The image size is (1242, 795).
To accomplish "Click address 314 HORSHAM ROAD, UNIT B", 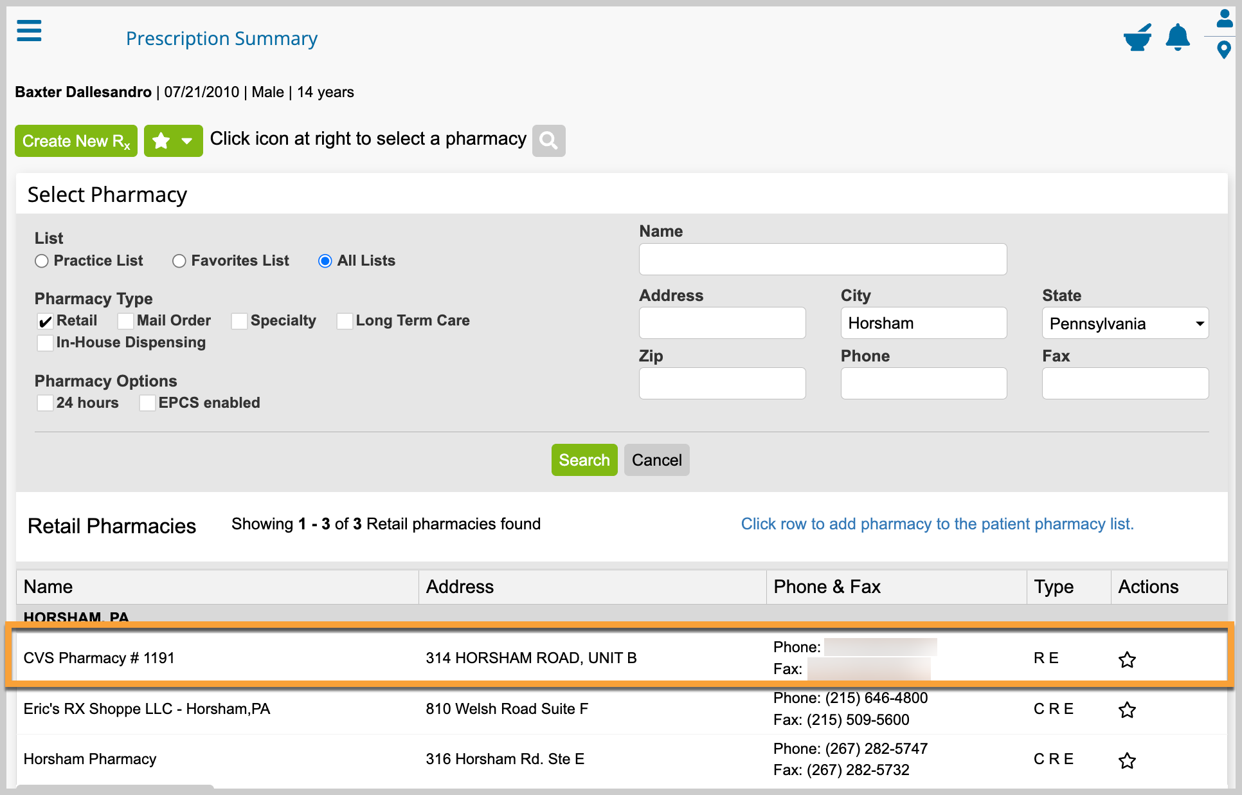I will click(x=531, y=658).
